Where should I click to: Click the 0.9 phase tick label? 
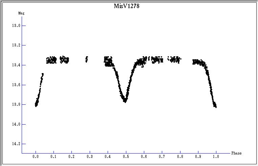(x=198, y=157)
